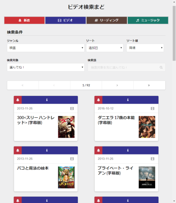Click the page vertical scrollbar thumb

pyautogui.click(x=174, y=33)
